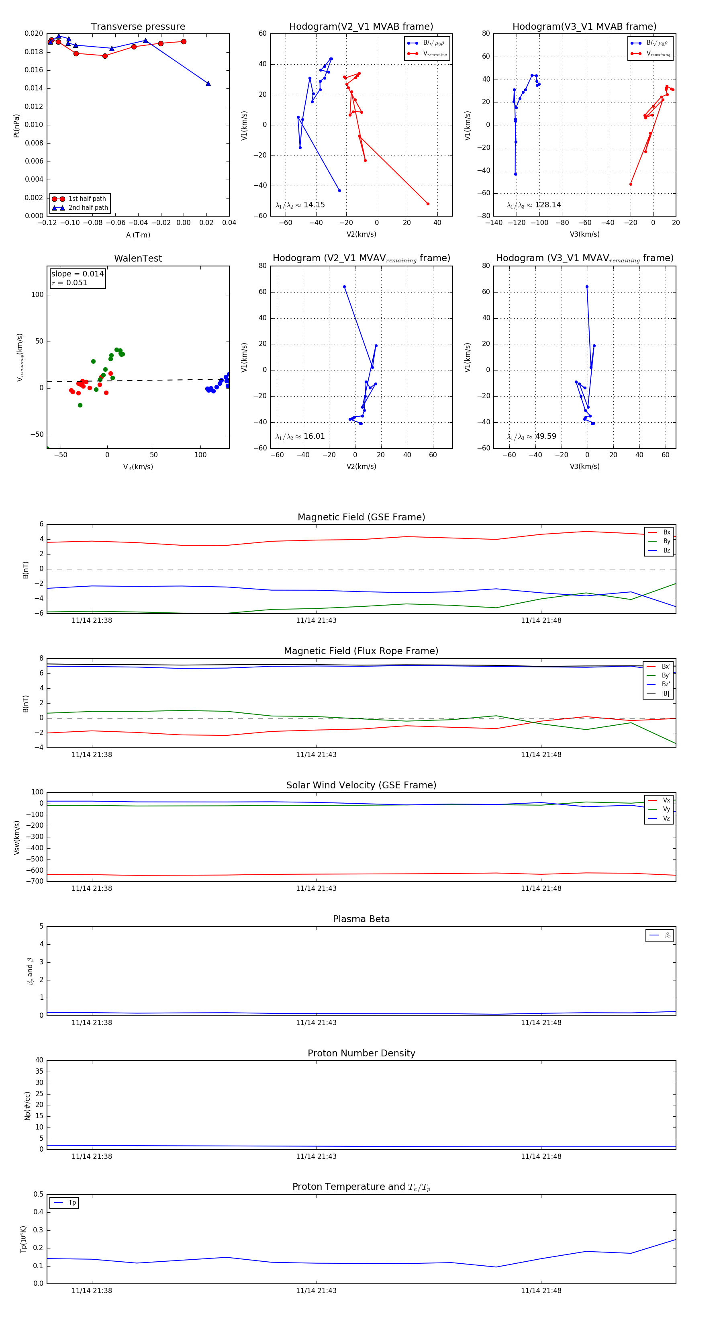Click the 'Bz' legend entry in GSE panel

pyautogui.click(x=659, y=550)
